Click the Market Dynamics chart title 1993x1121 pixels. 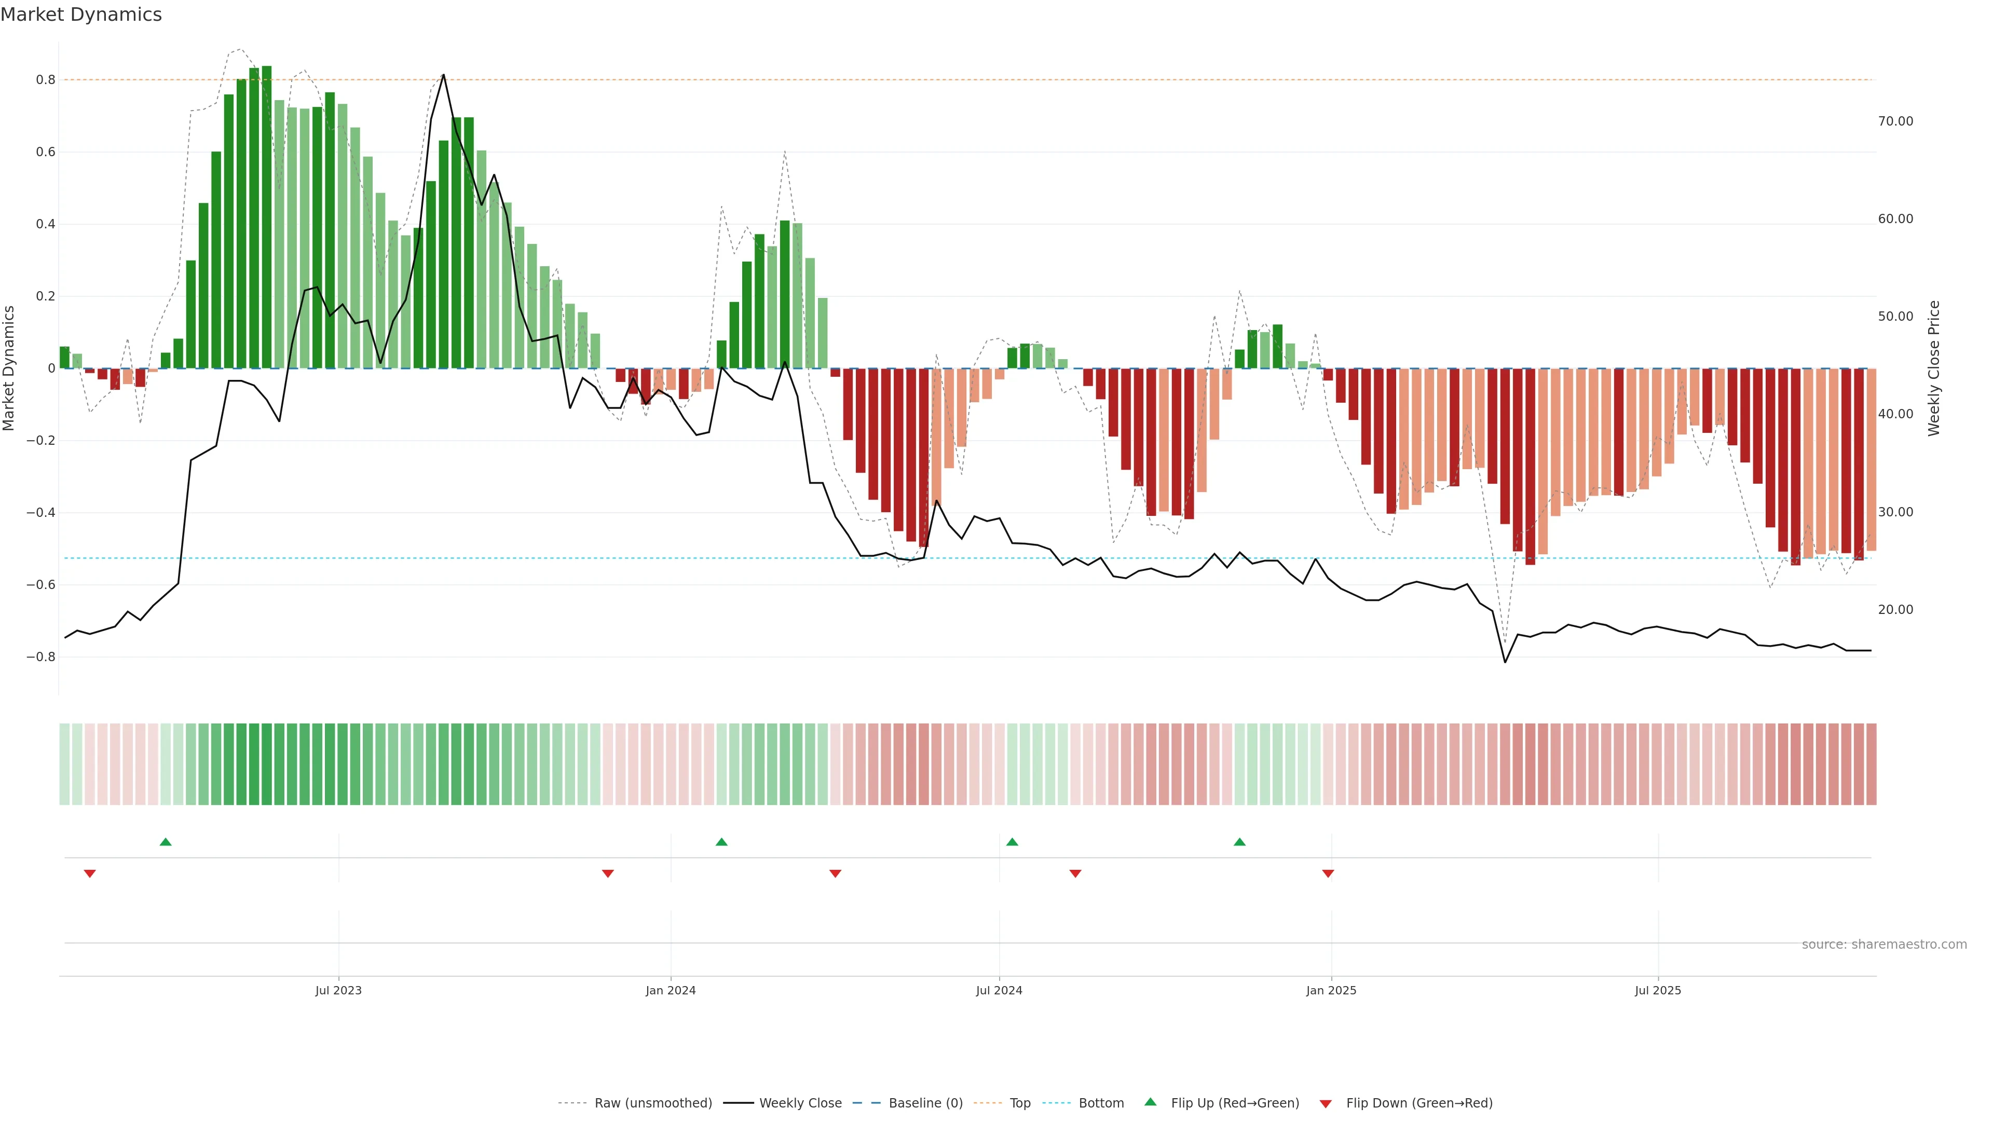point(81,15)
